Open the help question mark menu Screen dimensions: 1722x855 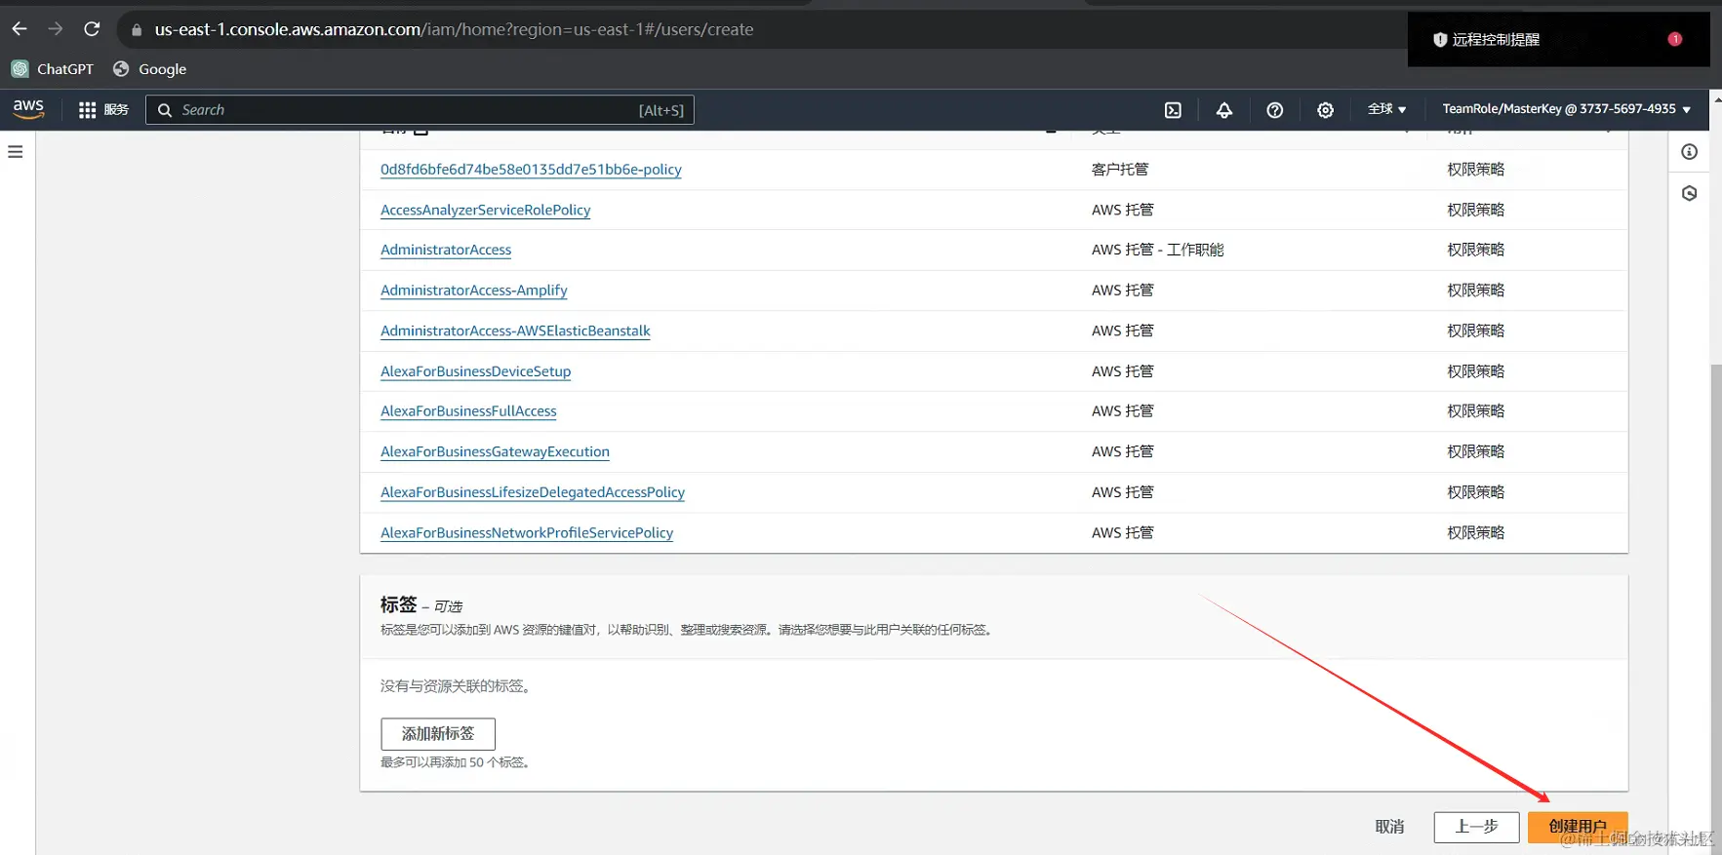click(1274, 110)
